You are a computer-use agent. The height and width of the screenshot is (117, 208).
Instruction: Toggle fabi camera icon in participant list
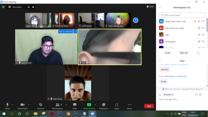203,35
